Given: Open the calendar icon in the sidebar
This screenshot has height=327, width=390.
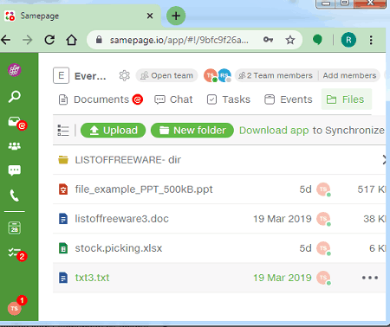Looking at the screenshot, I should point(14,228).
